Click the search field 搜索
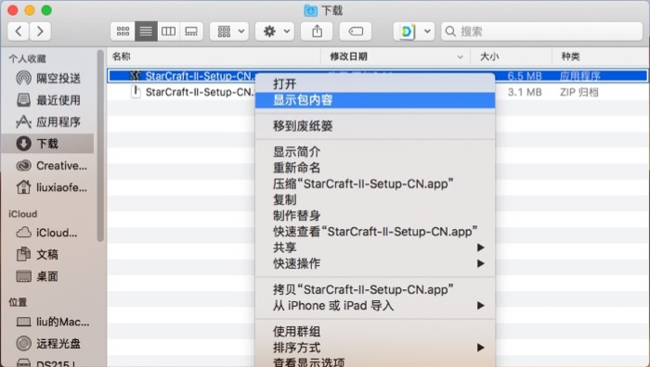This screenshot has width=650, height=367. (x=541, y=32)
